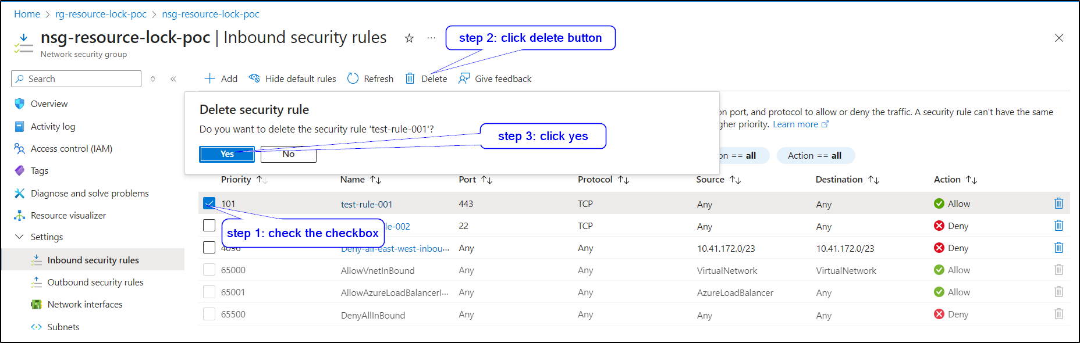Sort by the Protocol column
Viewport: 1080px width, 343px height.
(x=603, y=180)
